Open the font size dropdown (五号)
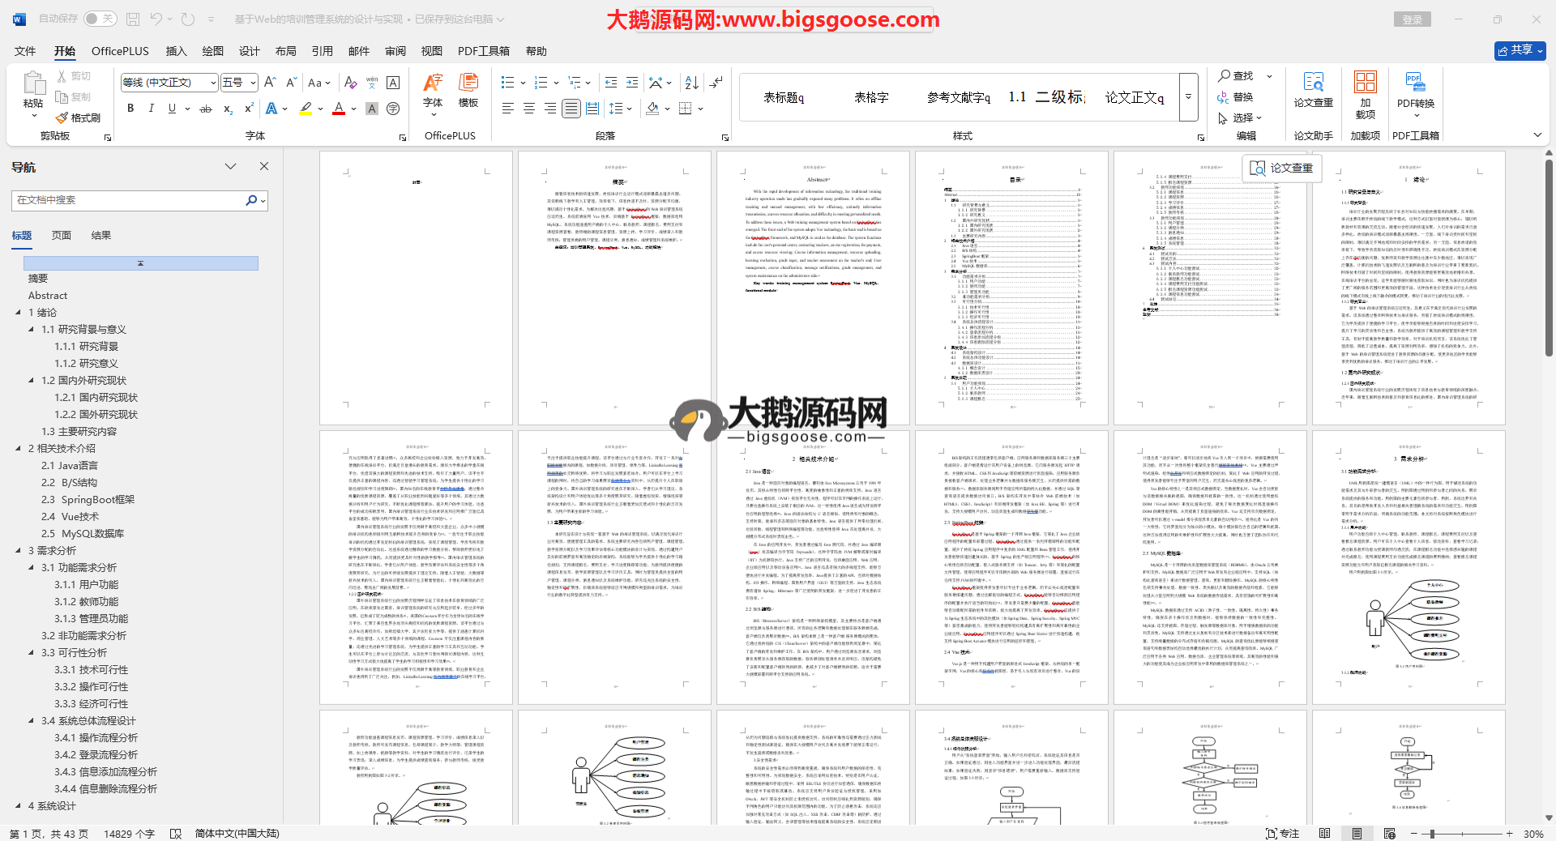 tap(253, 83)
